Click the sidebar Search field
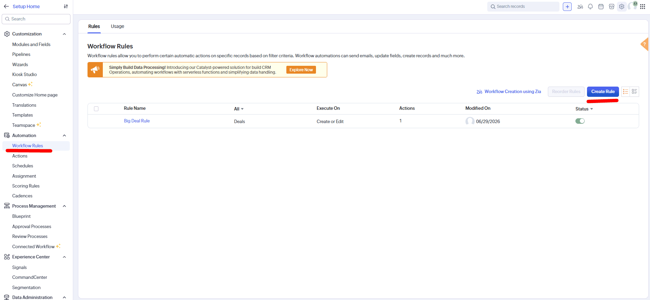Image resolution: width=650 pixels, height=300 pixels. pyautogui.click(x=36, y=19)
